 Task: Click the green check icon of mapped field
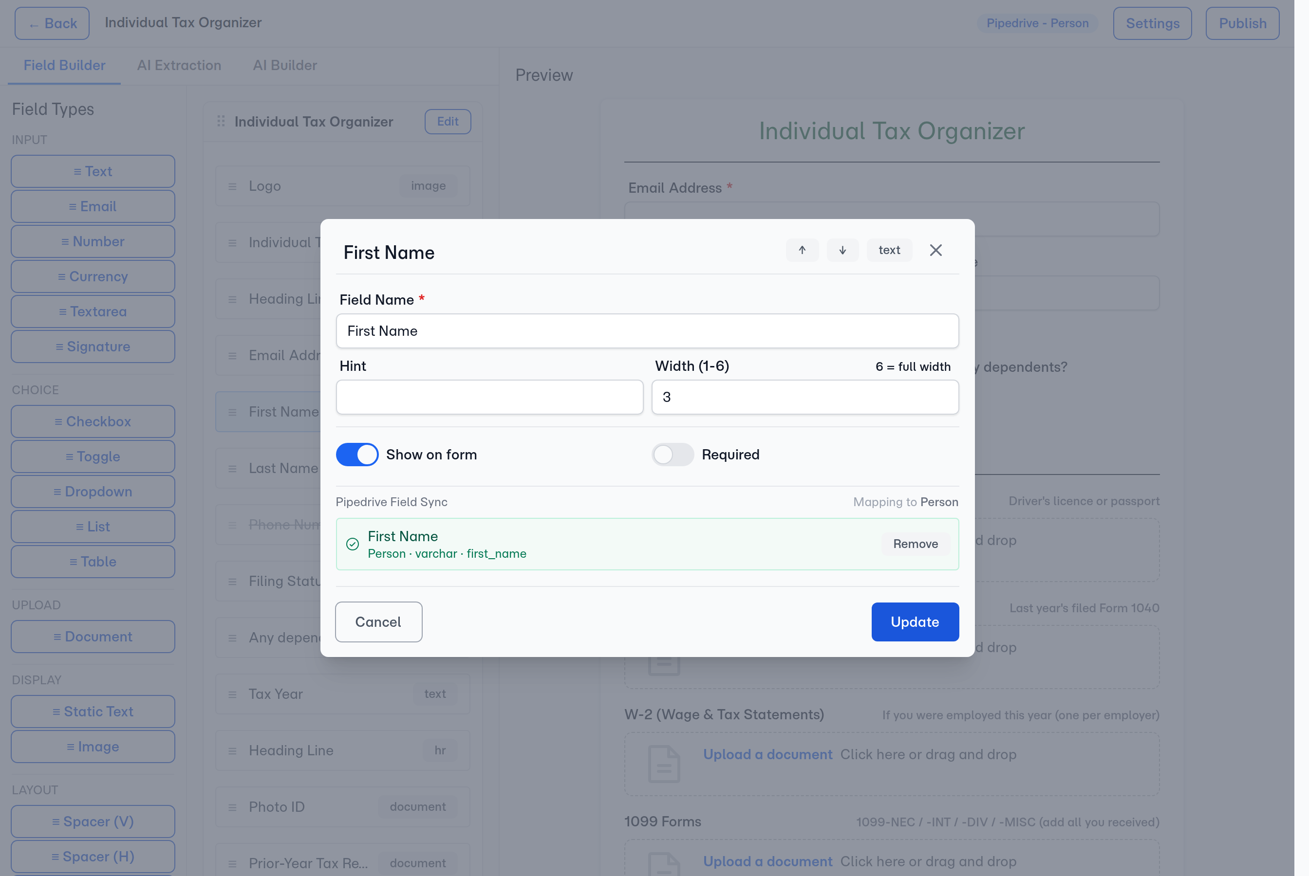pos(352,544)
